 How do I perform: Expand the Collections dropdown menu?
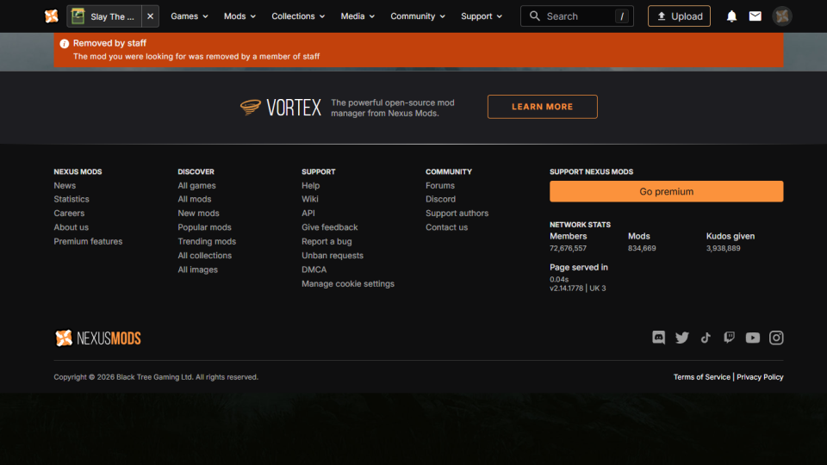[298, 16]
